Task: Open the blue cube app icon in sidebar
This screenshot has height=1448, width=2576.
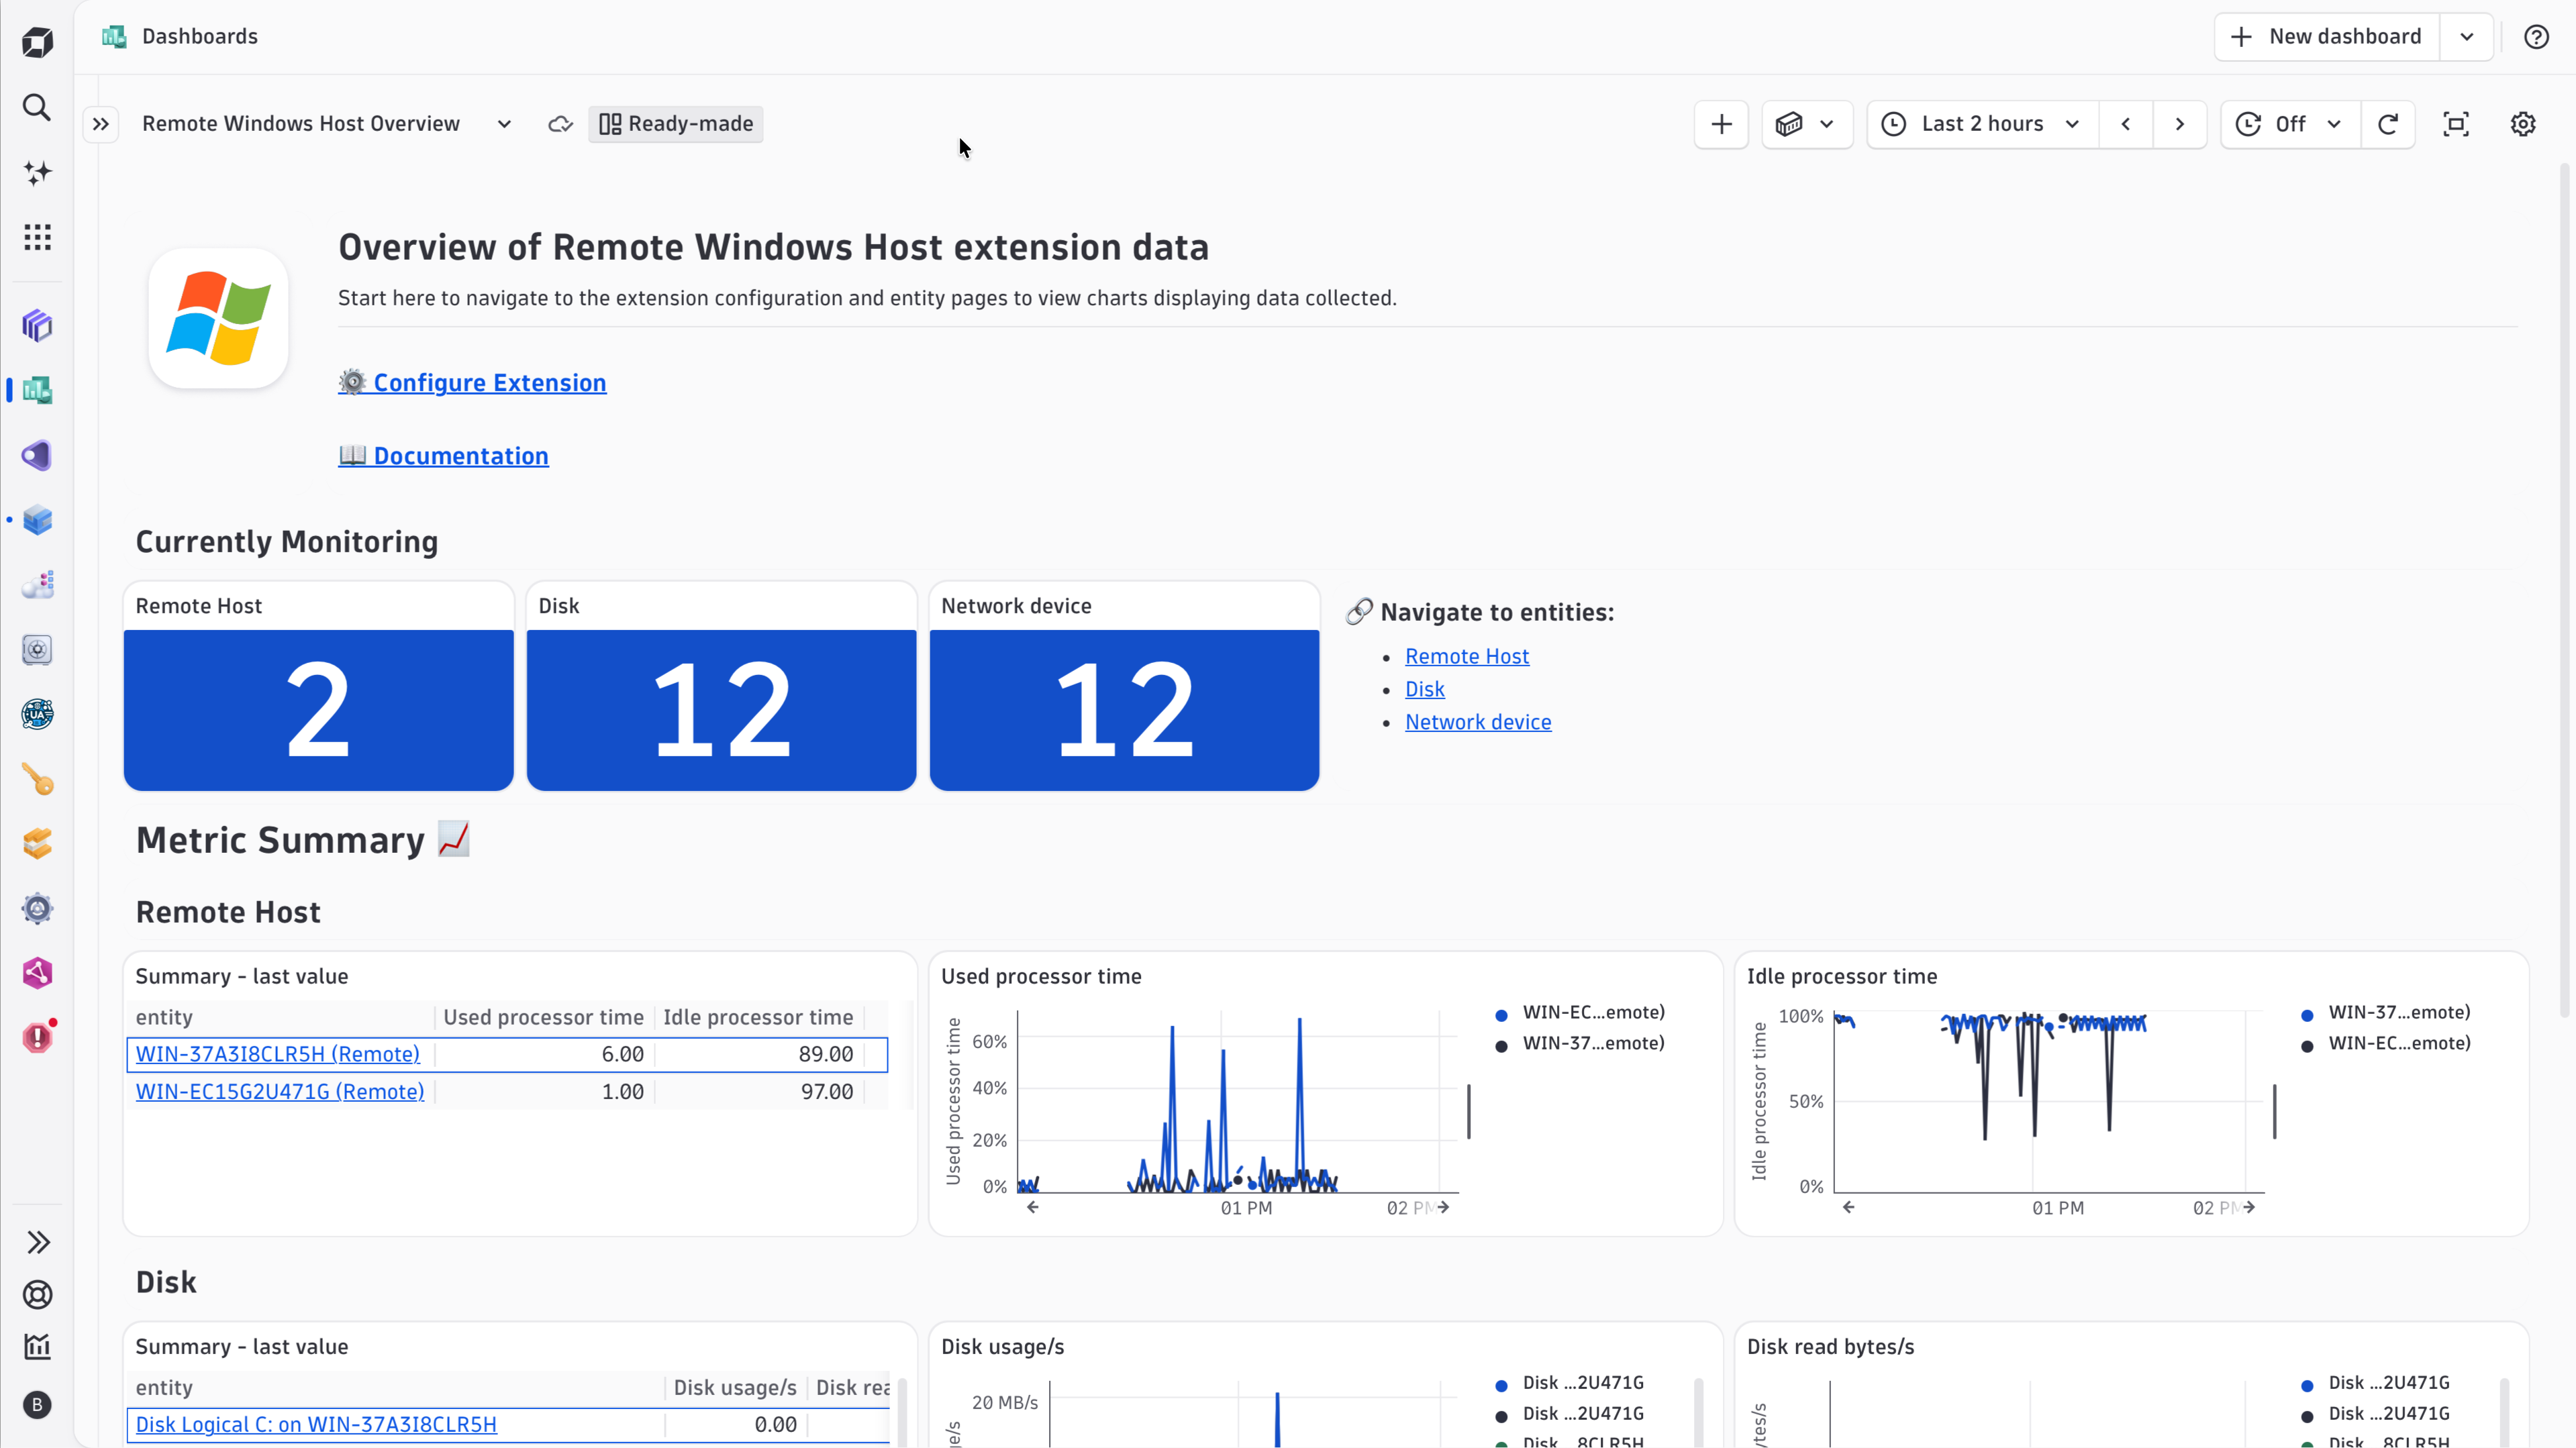Action: click(37, 520)
